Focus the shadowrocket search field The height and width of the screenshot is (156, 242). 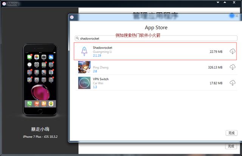pyautogui.click(x=156, y=38)
